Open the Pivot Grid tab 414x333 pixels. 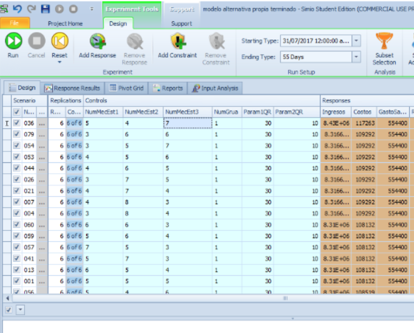coord(126,88)
